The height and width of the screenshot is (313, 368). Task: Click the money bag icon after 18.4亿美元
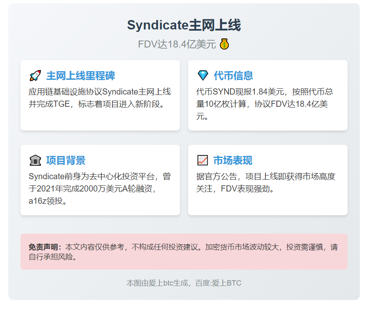(x=224, y=43)
